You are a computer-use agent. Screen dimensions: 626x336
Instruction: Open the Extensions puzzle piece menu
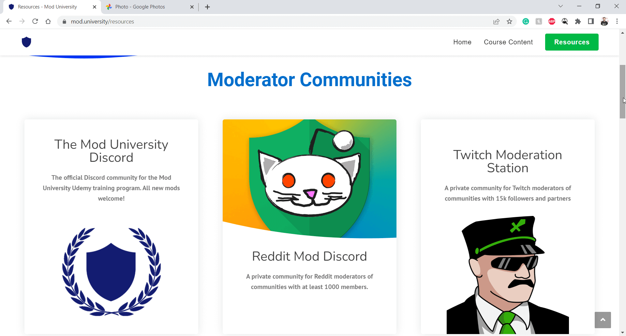(x=578, y=22)
